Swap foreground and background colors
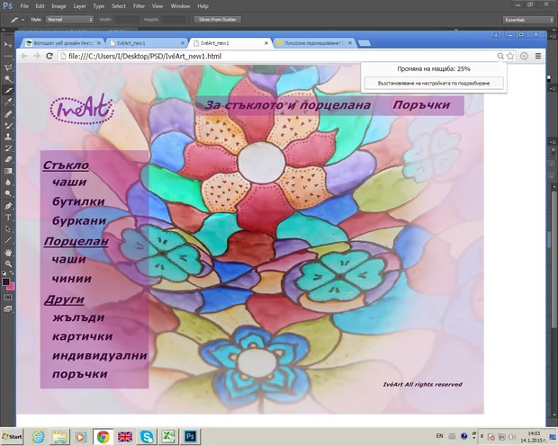558x446 pixels. [x=12, y=272]
